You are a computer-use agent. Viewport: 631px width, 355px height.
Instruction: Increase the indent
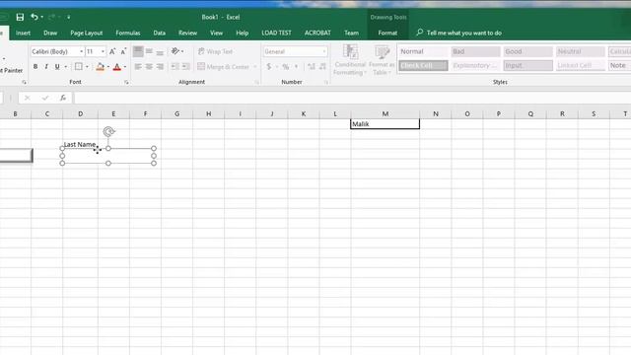point(186,66)
